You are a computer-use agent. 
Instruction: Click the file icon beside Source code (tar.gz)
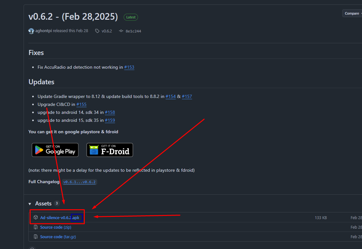(35, 237)
